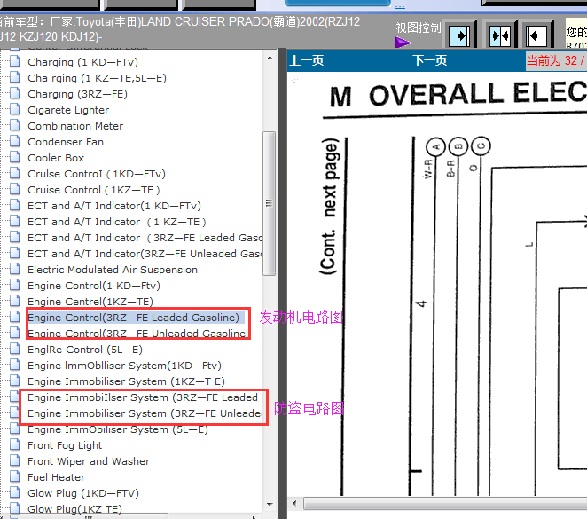Screen dimensions: 587x519
Task: Click document icon beside Engine Control(1 KD—Ftv)
Action: click(15, 285)
